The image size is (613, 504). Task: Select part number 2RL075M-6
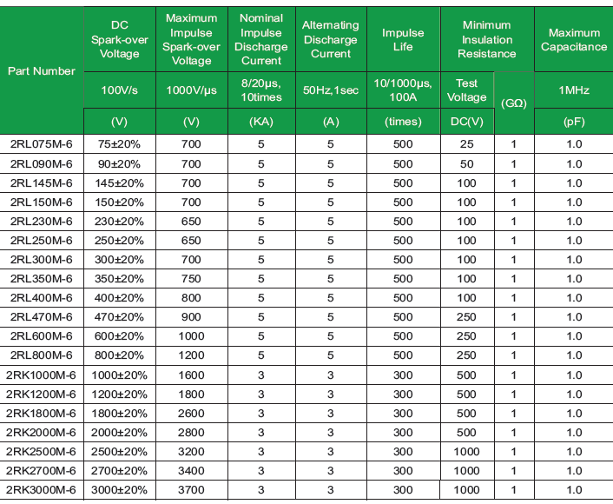[42, 144]
